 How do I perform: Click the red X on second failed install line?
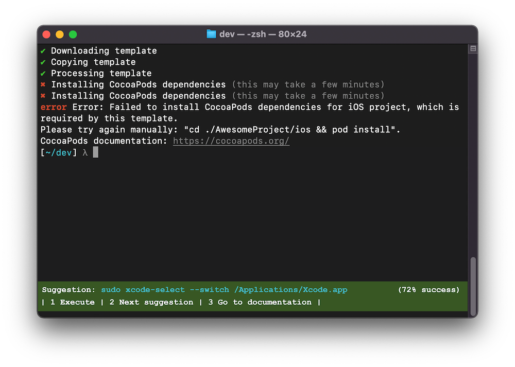[x=43, y=96]
